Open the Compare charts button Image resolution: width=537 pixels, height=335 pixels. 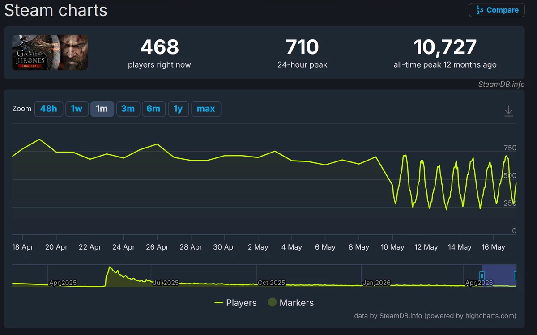click(x=497, y=10)
